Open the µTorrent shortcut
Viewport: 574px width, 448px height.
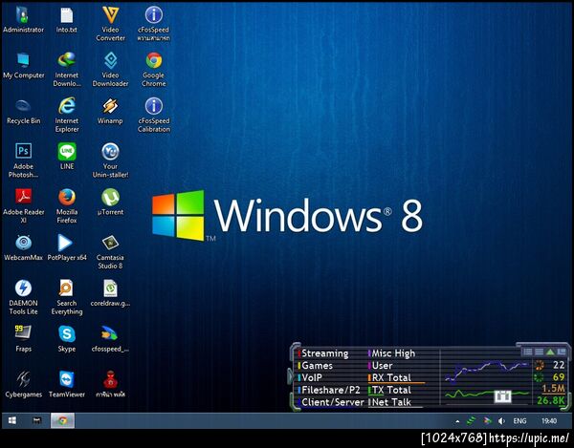110,203
